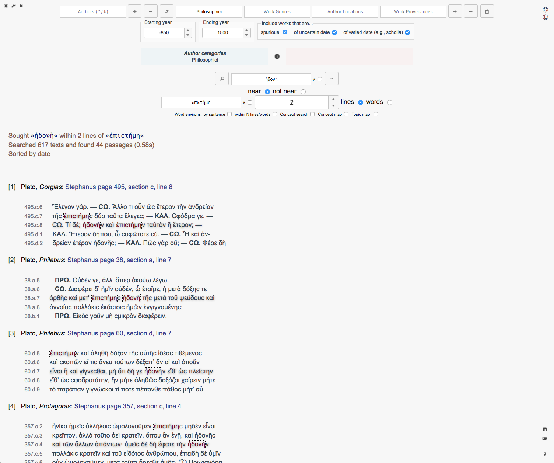Open the Work Genres selector
The image size is (554, 463).
tap(277, 12)
